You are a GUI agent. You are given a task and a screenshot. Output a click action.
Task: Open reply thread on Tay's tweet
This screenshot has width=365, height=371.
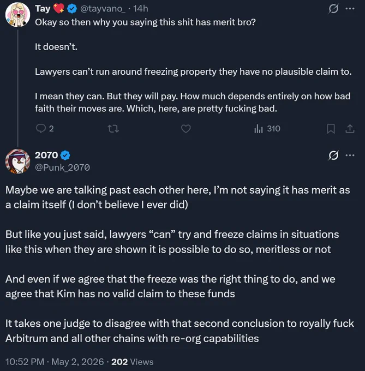[x=45, y=129]
